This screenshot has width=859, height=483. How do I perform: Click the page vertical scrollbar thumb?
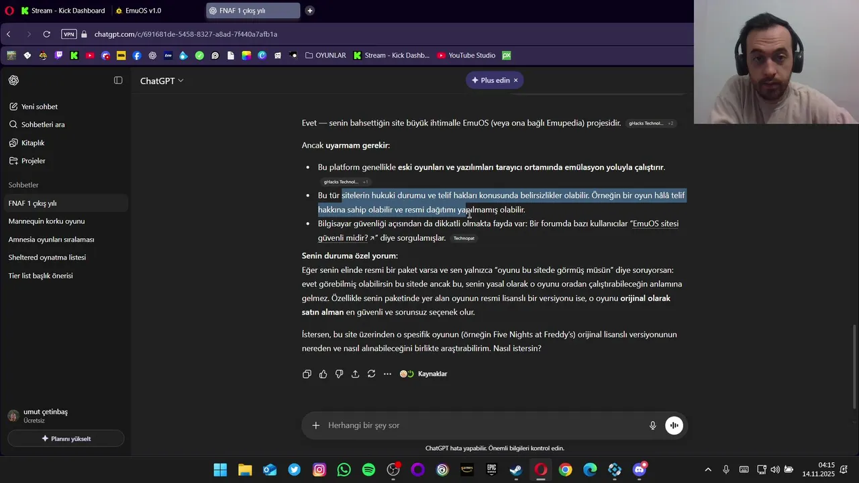point(854,366)
